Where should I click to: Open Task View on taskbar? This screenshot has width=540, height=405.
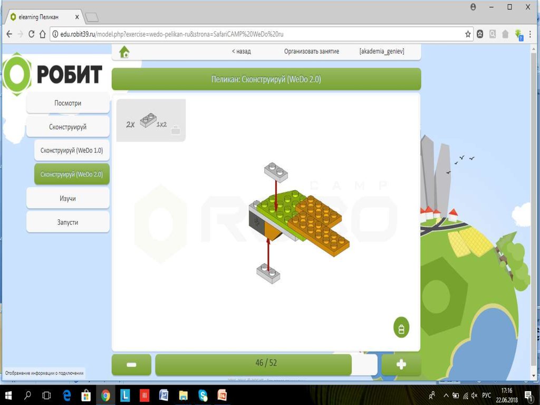[46, 395]
